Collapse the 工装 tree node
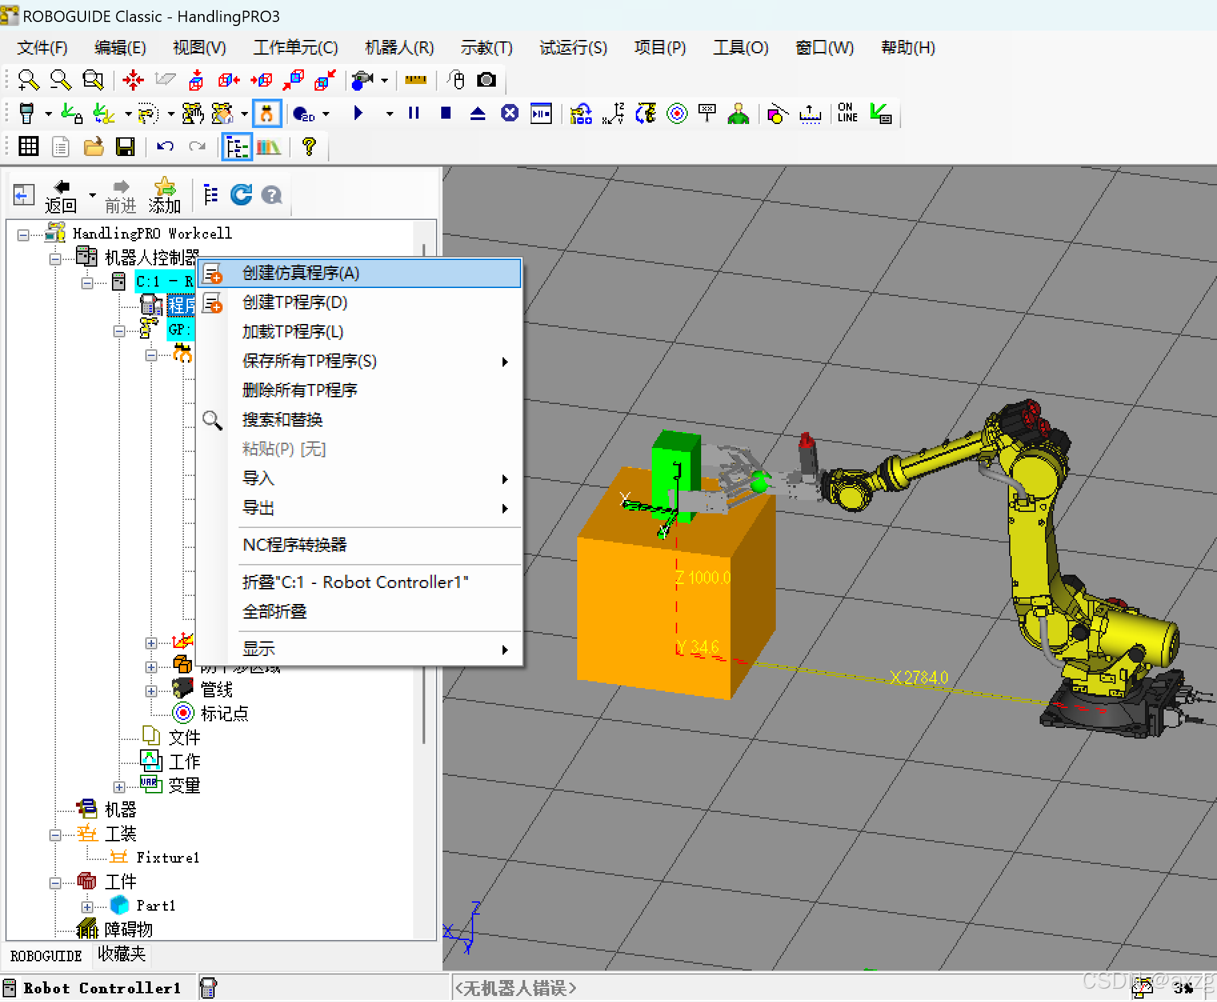The width and height of the screenshot is (1217, 1002). click(55, 835)
